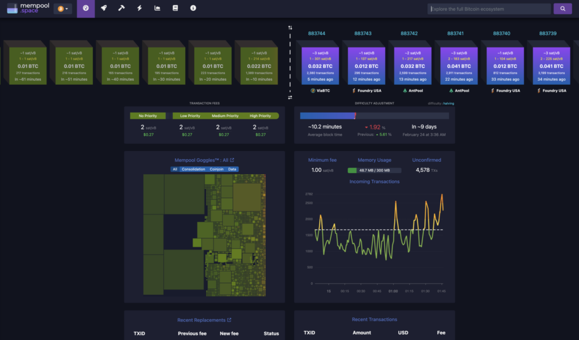Select the Consolidation goggles filter

click(193, 169)
